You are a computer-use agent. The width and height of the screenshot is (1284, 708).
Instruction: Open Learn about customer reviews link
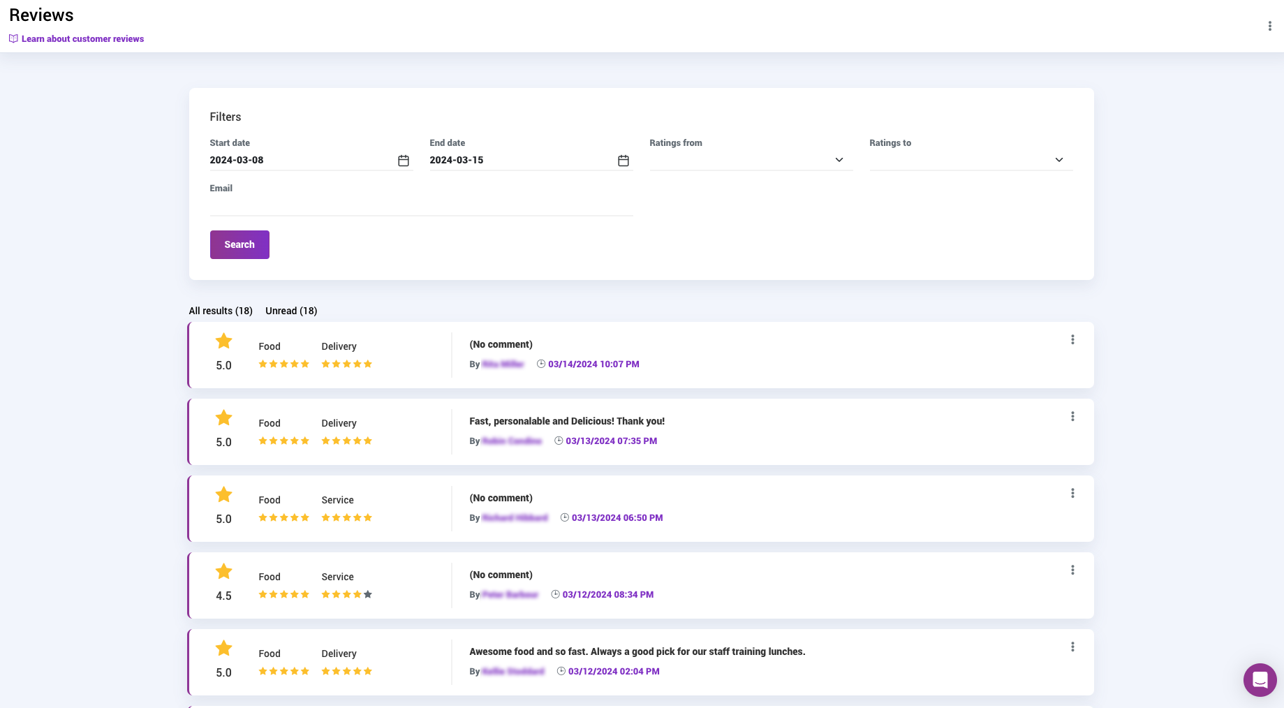(82, 39)
